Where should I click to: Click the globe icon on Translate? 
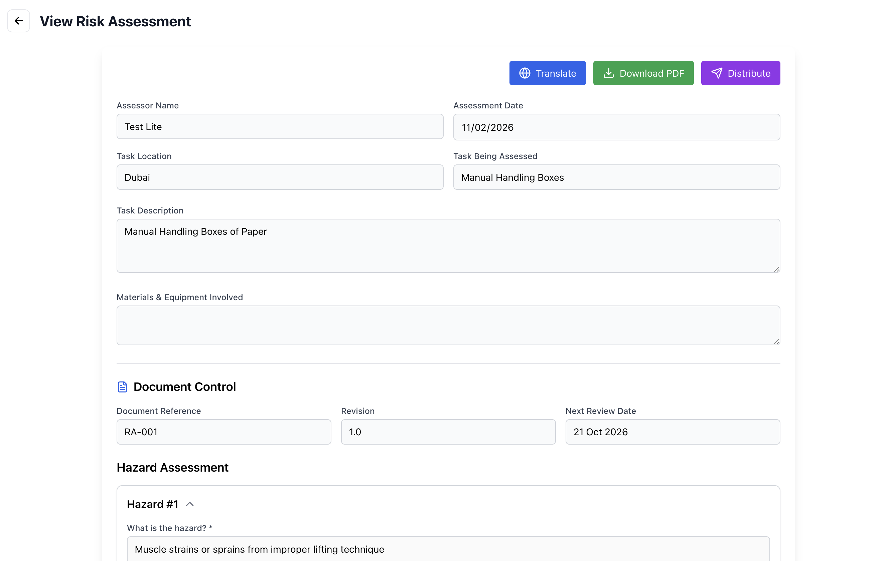pos(525,73)
